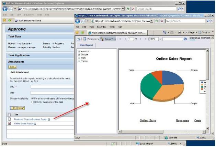
Task: Open Edit menu in Crystal Report window
Action: 84,27
